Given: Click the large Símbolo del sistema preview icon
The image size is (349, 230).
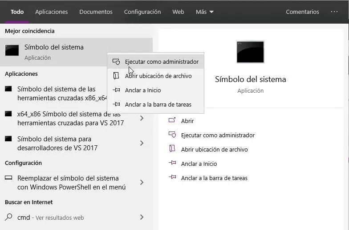Looking at the screenshot, I should tap(250, 52).
